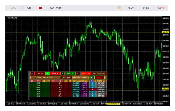The image size is (175, 111).
Task: Click the -0.6% previous value
Action: (160, 8)
